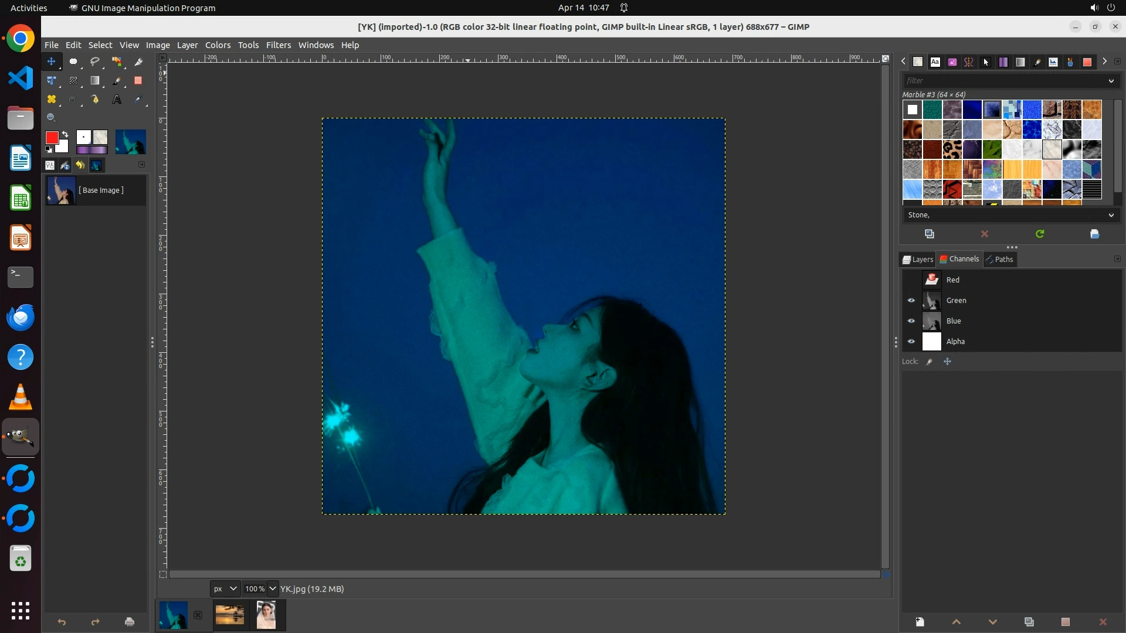Viewport: 1126px width, 633px height.
Task: Toggle visibility of the Blue channel
Action: [x=911, y=321]
